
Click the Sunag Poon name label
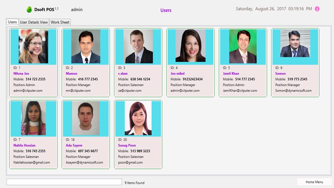click(x=127, y=145)
